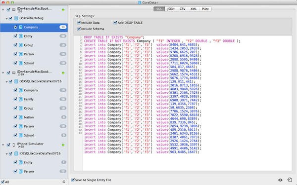
Task: Select the Family entity row text
Action: pos(29,99)
